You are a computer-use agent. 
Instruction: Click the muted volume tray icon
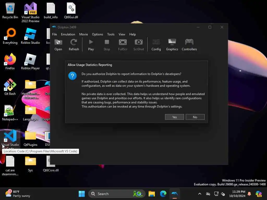[x=223, y=194]
